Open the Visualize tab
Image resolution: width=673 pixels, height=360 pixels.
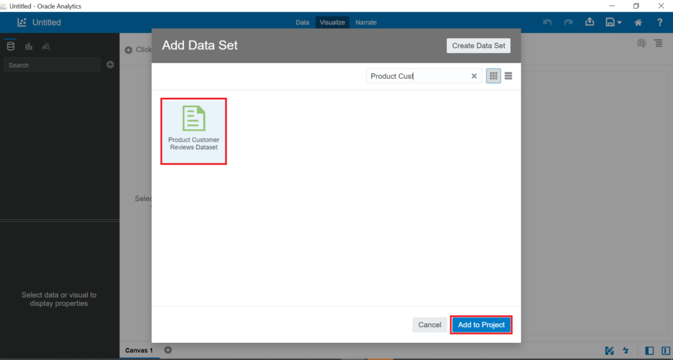[x=332, y=22]
